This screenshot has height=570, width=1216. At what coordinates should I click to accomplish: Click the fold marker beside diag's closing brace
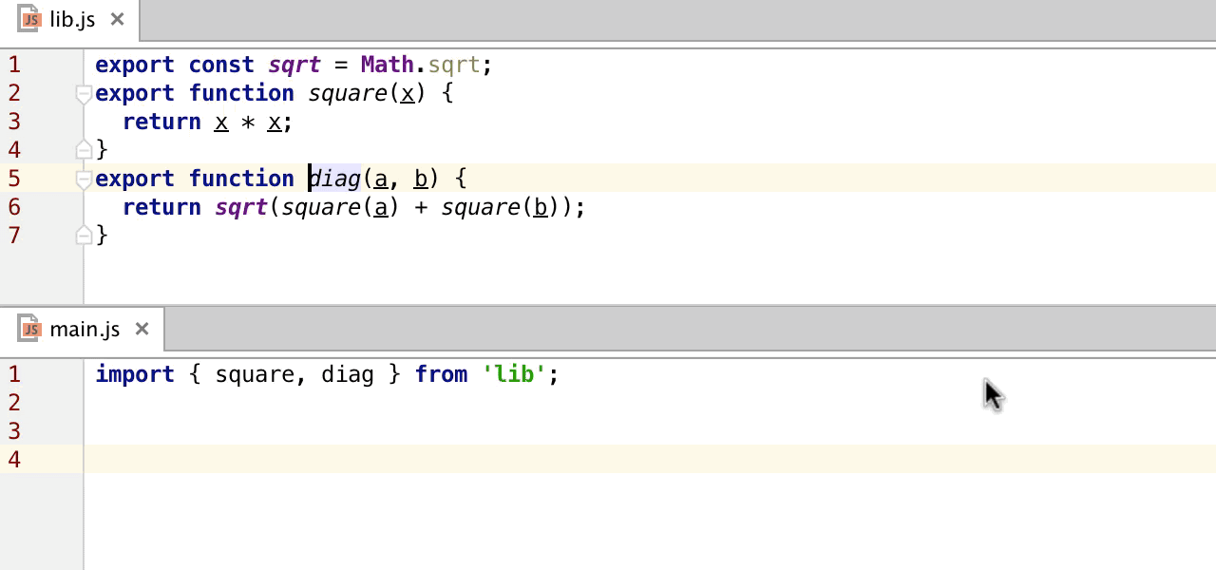84,235
